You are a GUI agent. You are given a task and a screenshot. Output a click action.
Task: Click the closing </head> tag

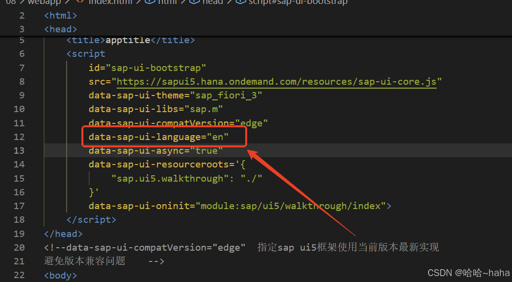[x=63, y=234]
